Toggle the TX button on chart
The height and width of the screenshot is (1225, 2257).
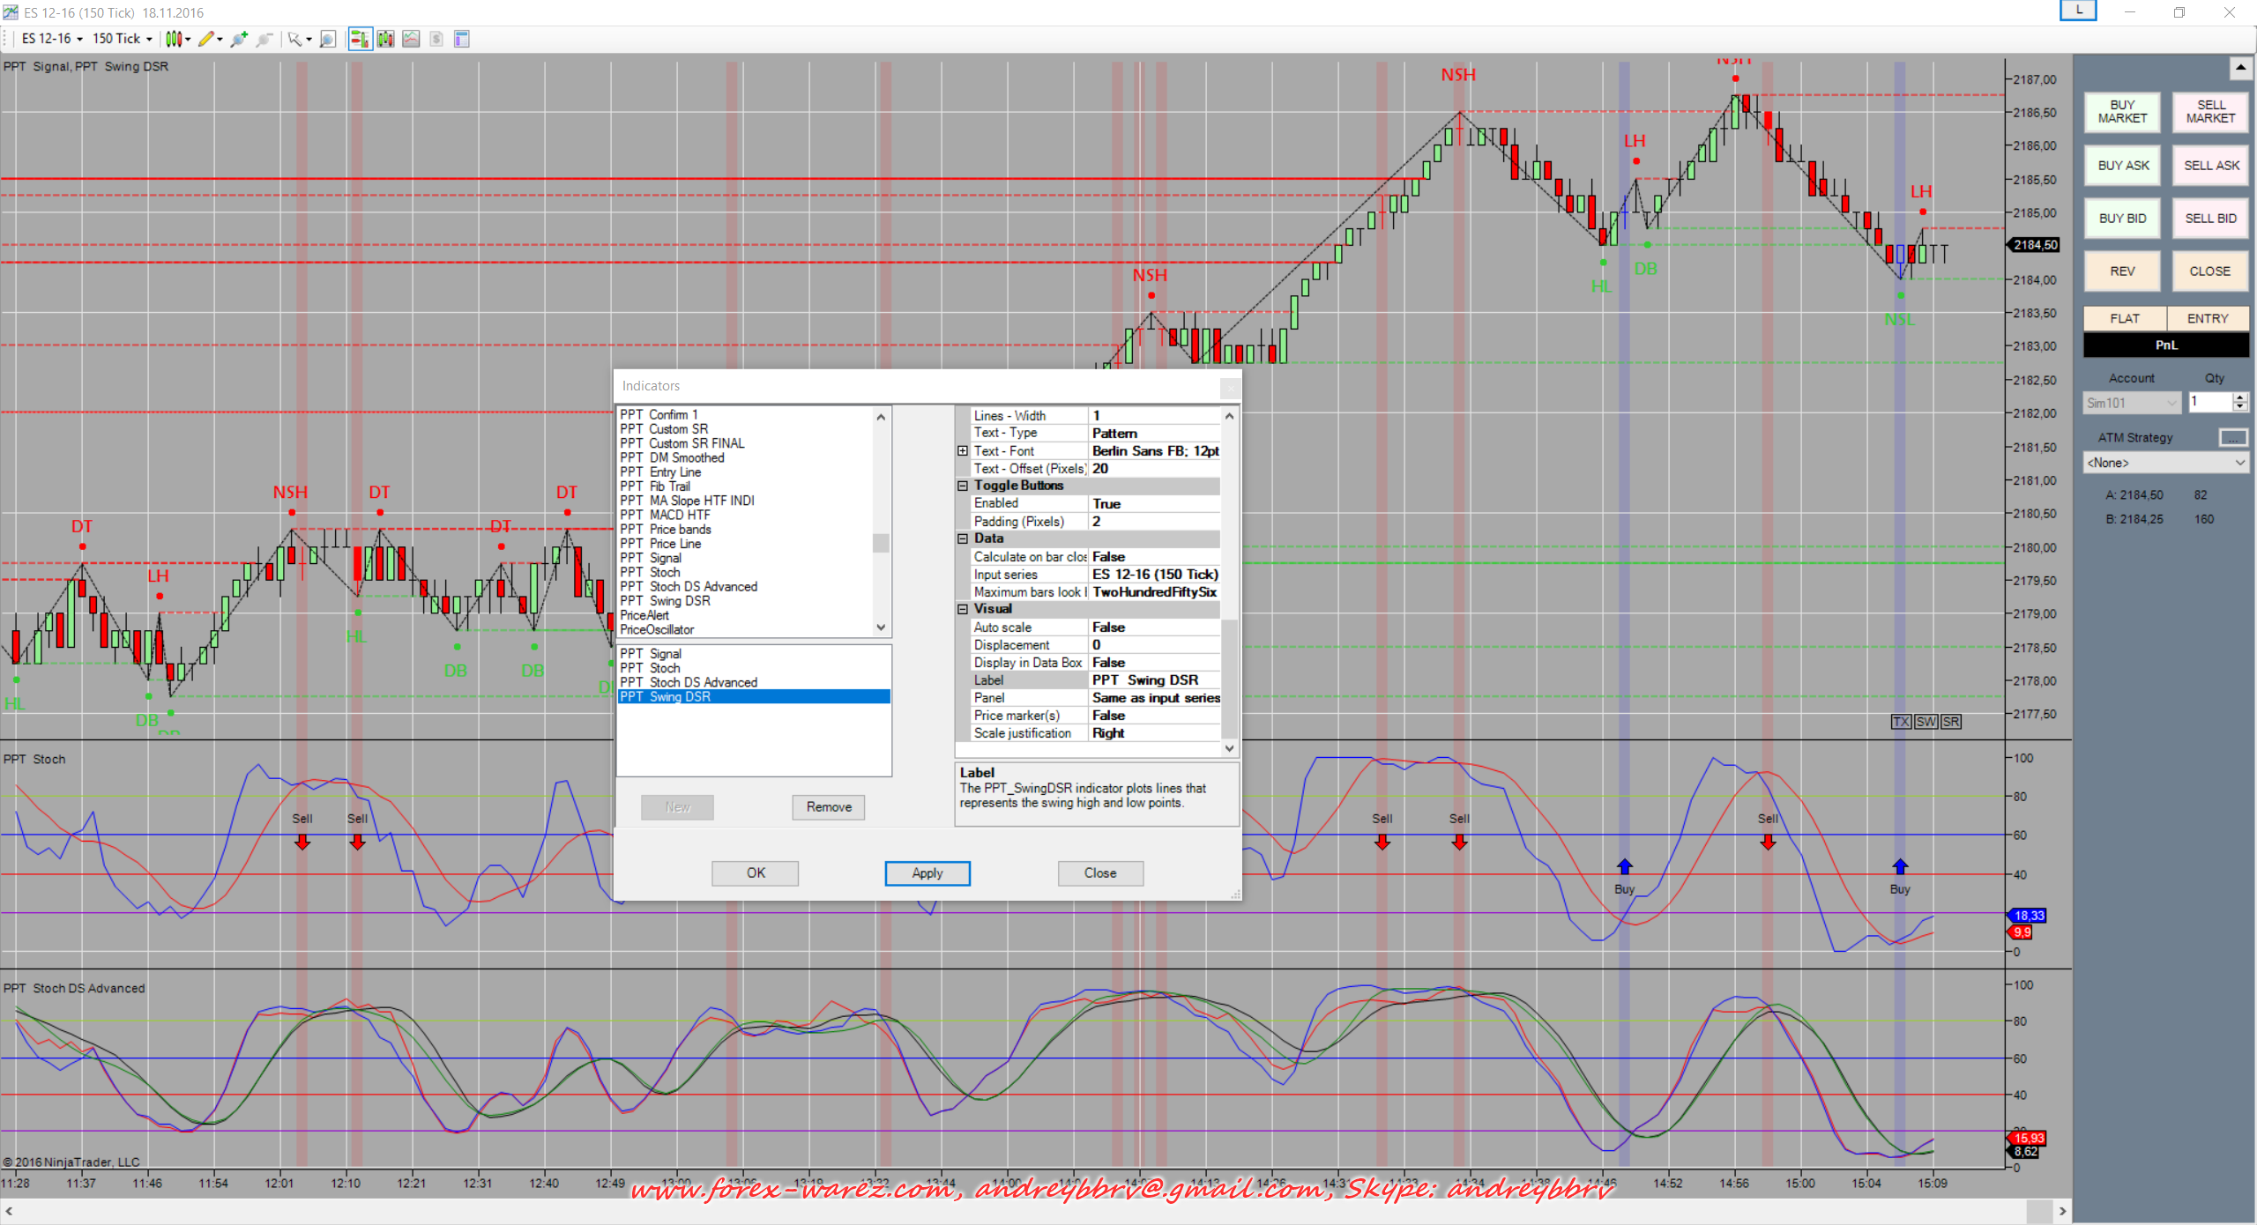pos(1901,722)
